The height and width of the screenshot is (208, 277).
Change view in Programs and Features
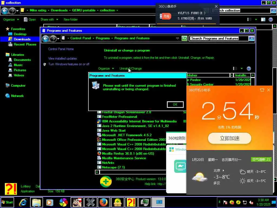(235, 69)
